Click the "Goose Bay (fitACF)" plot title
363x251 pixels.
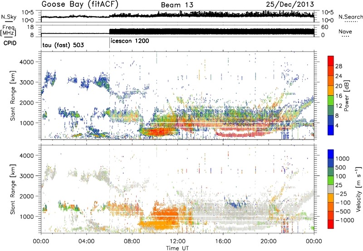(80, 5)
